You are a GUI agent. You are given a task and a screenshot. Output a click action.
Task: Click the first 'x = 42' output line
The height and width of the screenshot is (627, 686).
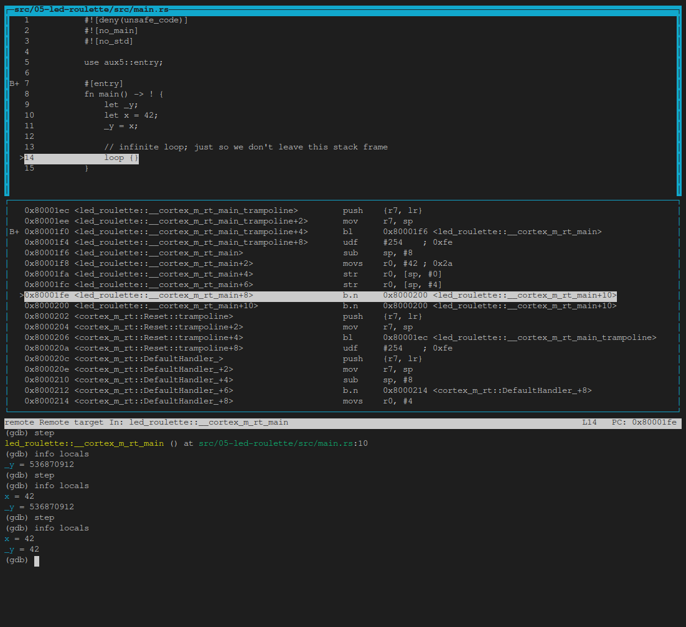(19, 497)
